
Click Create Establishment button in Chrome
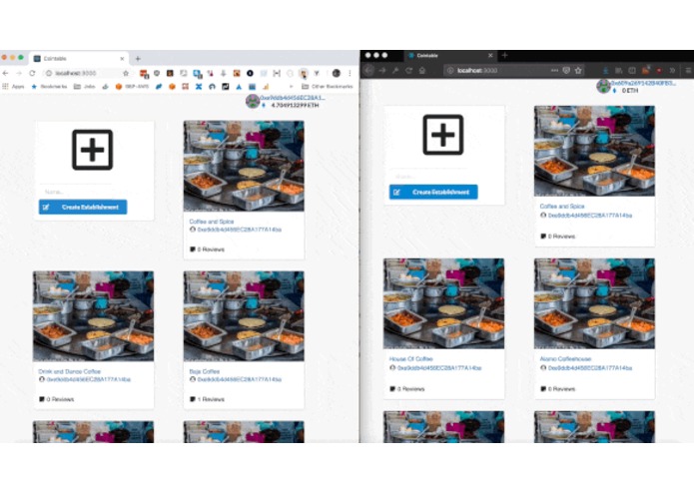83,207
